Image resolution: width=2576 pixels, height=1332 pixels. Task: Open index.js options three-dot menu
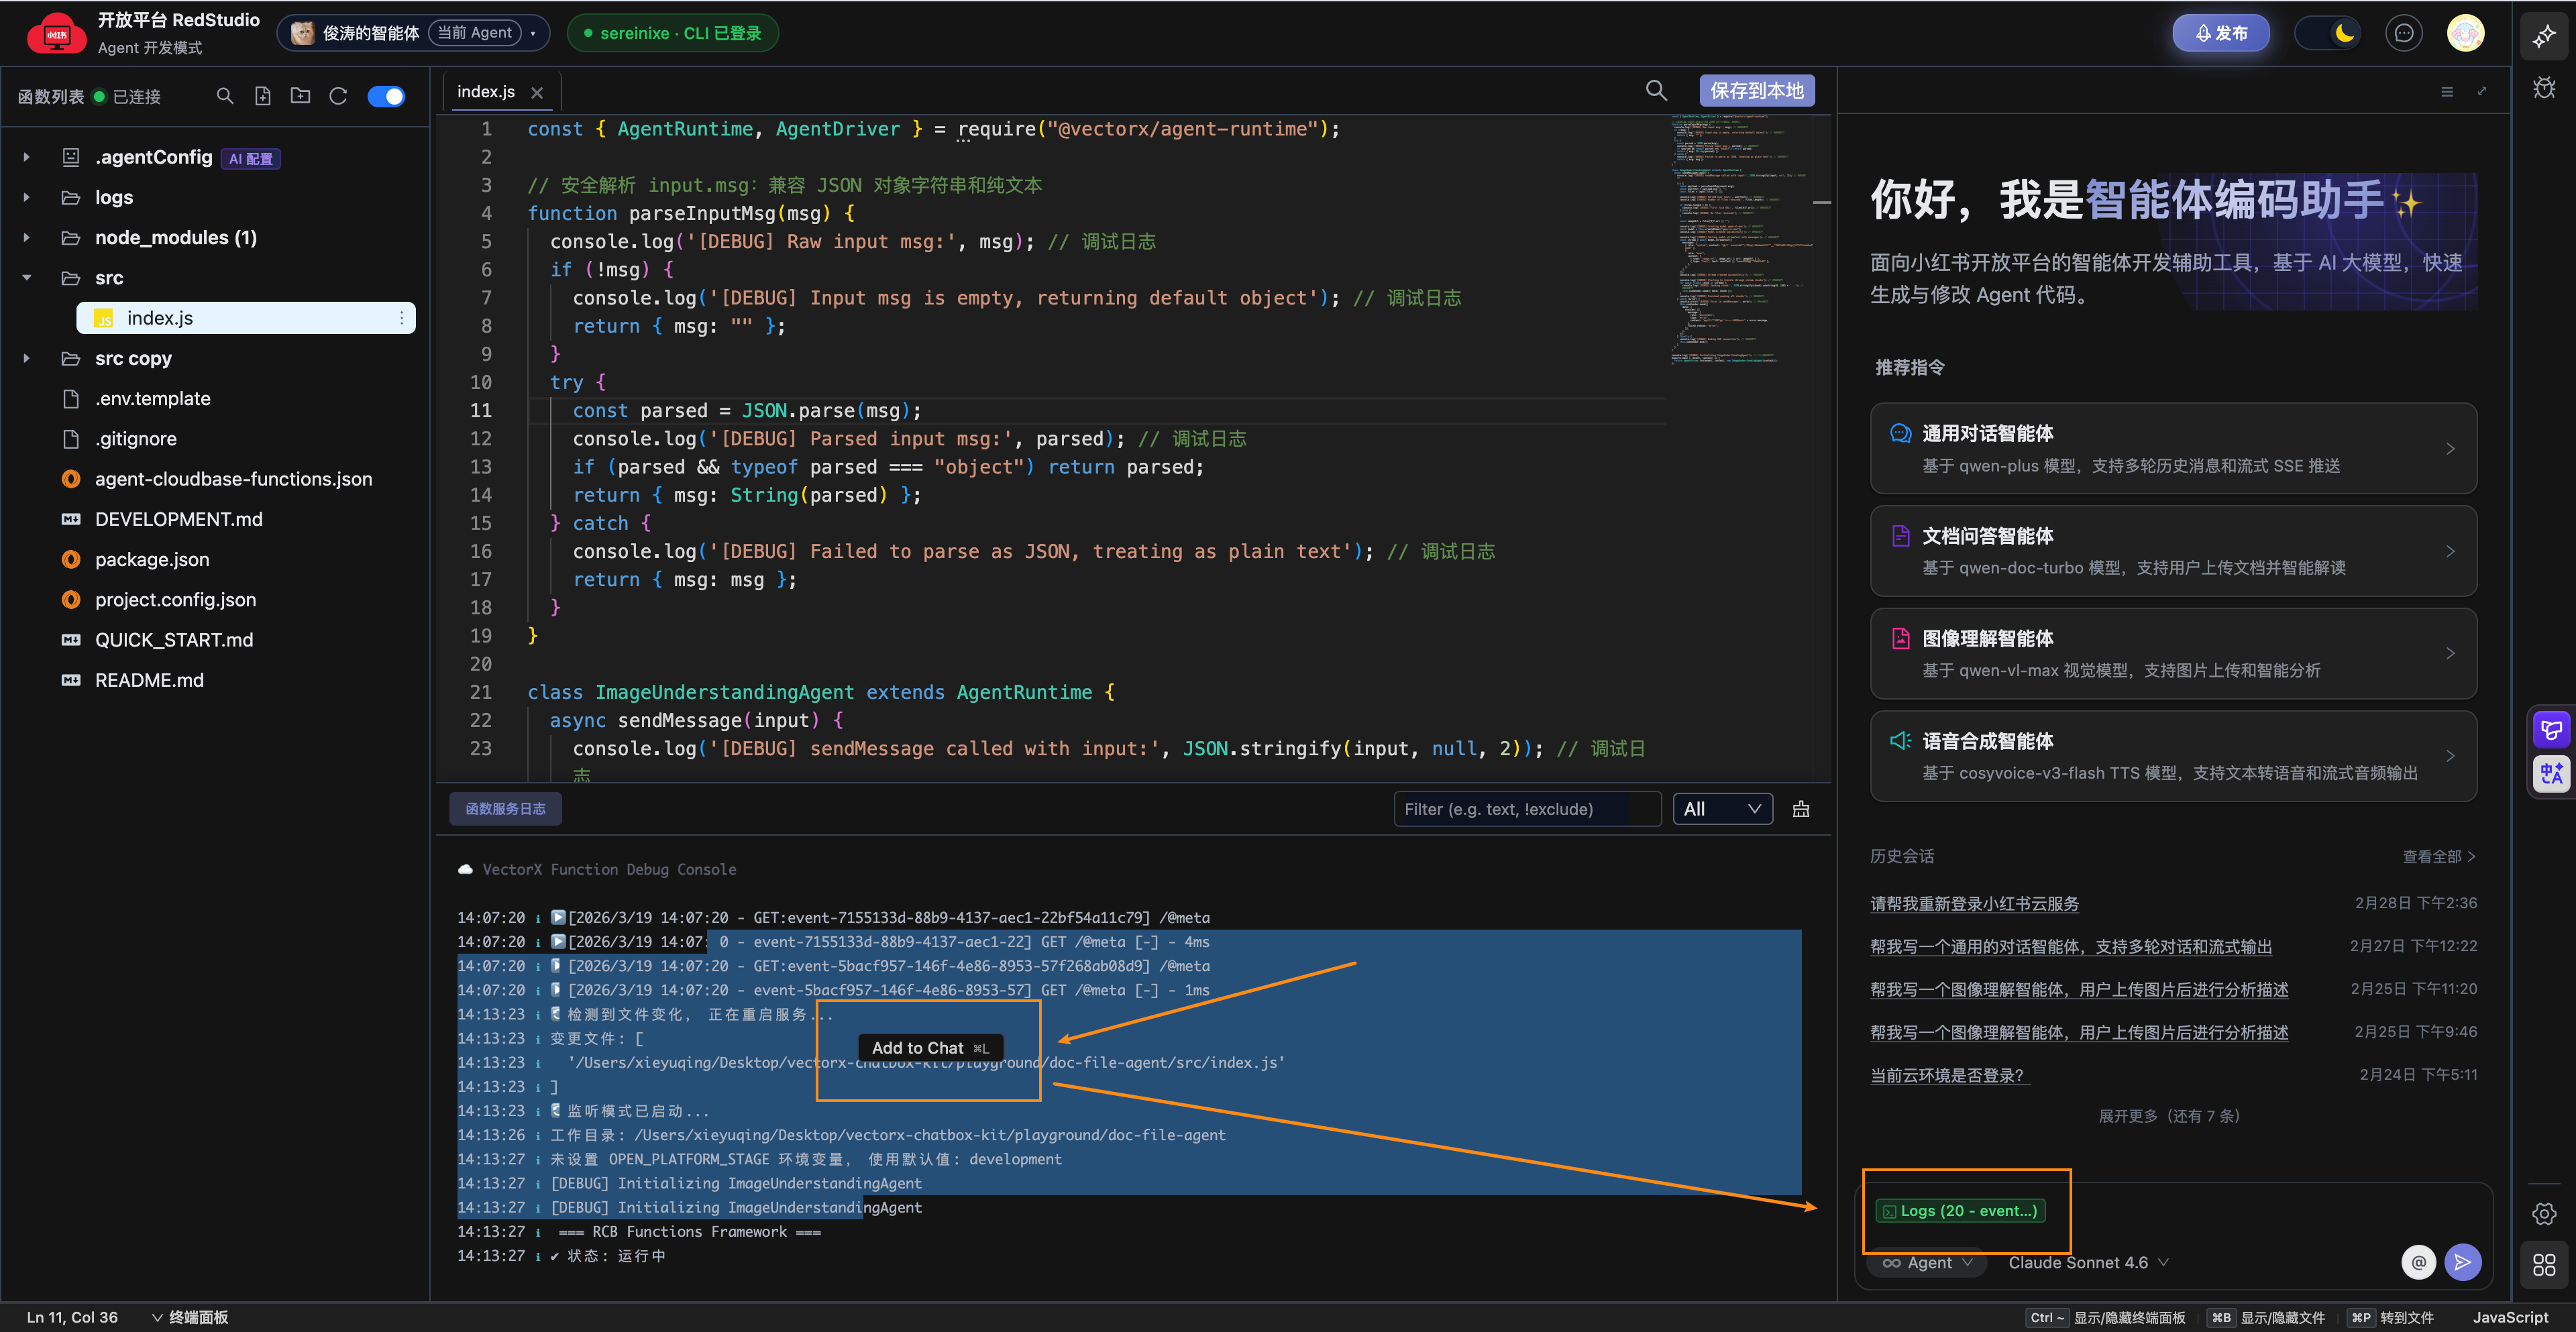click(401, 318)
